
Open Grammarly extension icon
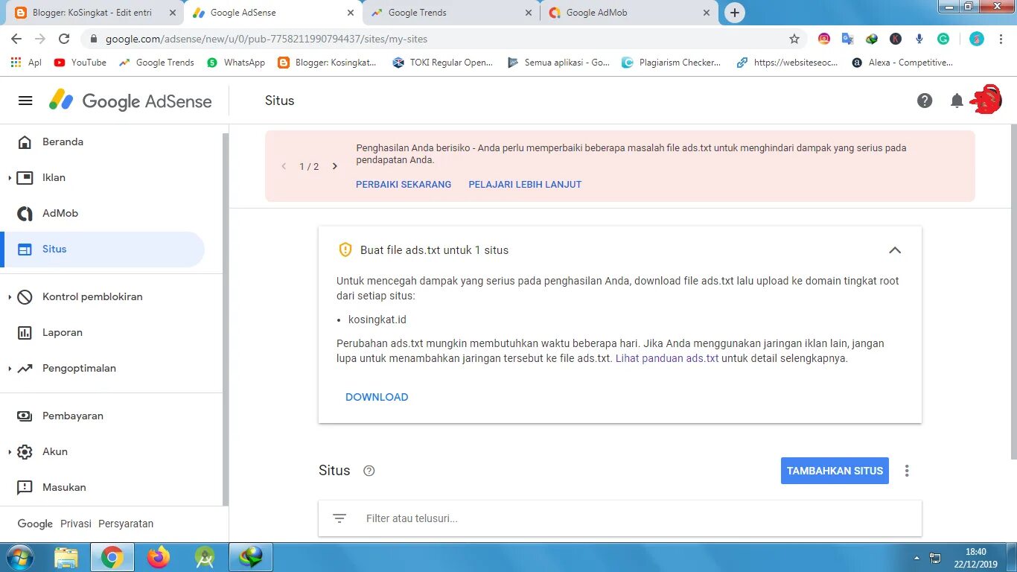click(943, 39)
